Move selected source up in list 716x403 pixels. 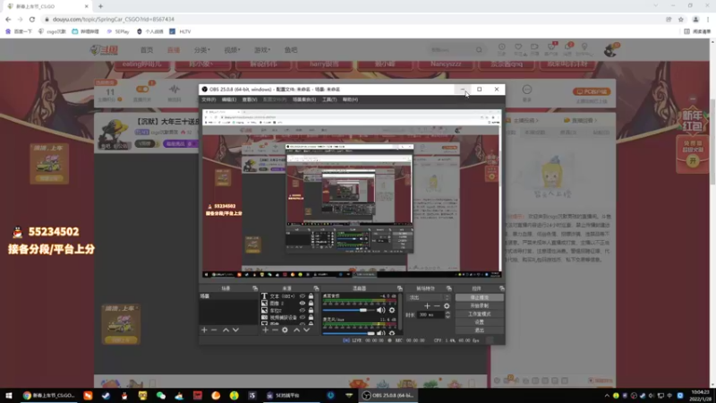(x=297, y=330)
